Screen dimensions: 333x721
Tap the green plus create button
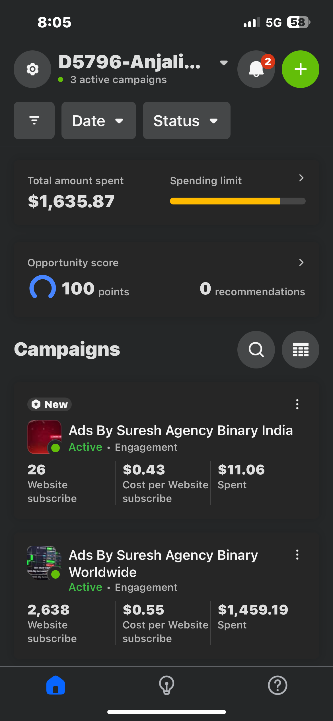click(x=300, y=69)
